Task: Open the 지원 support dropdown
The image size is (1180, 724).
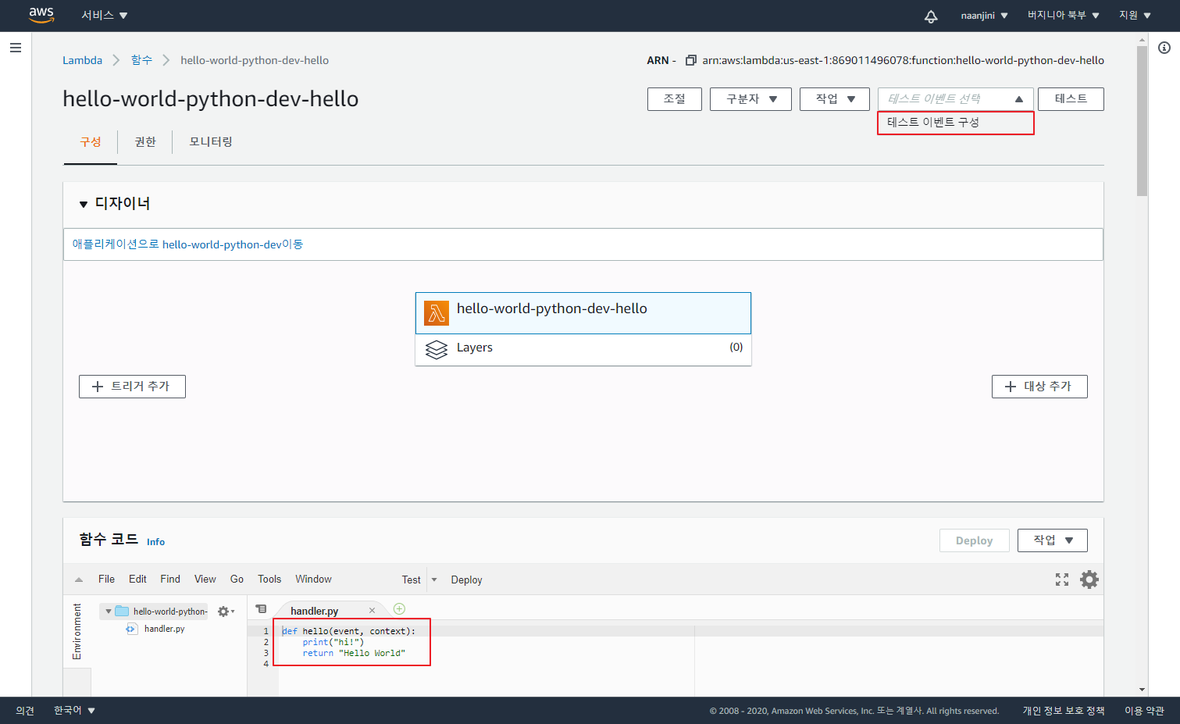Action: click(x=1135, y=16)
